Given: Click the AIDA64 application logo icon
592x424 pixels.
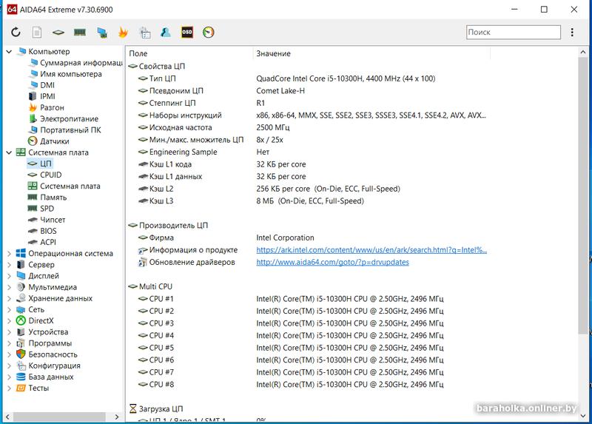Looking at the screenshot, I should 12,10.
